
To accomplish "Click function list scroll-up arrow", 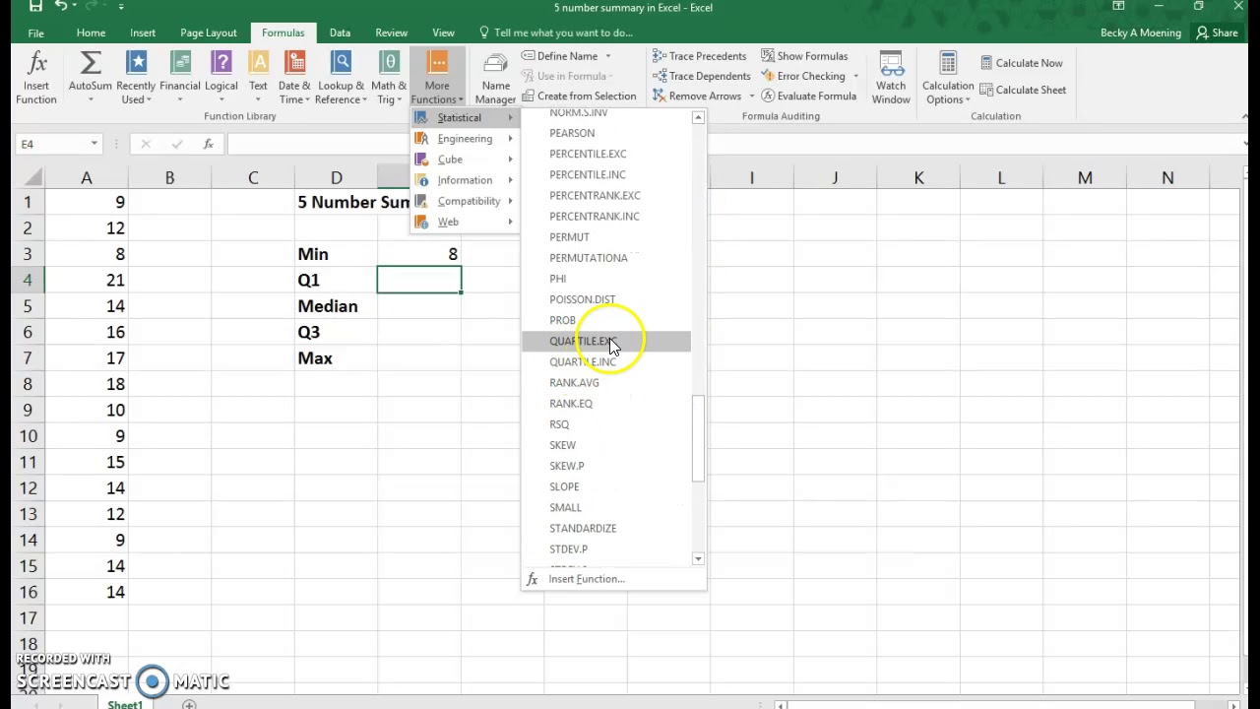I will click(698, 117).
